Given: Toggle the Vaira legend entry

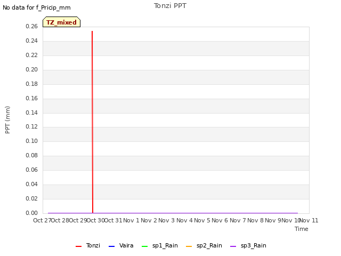Looking at the screenshot, I should tap(121, 245).
